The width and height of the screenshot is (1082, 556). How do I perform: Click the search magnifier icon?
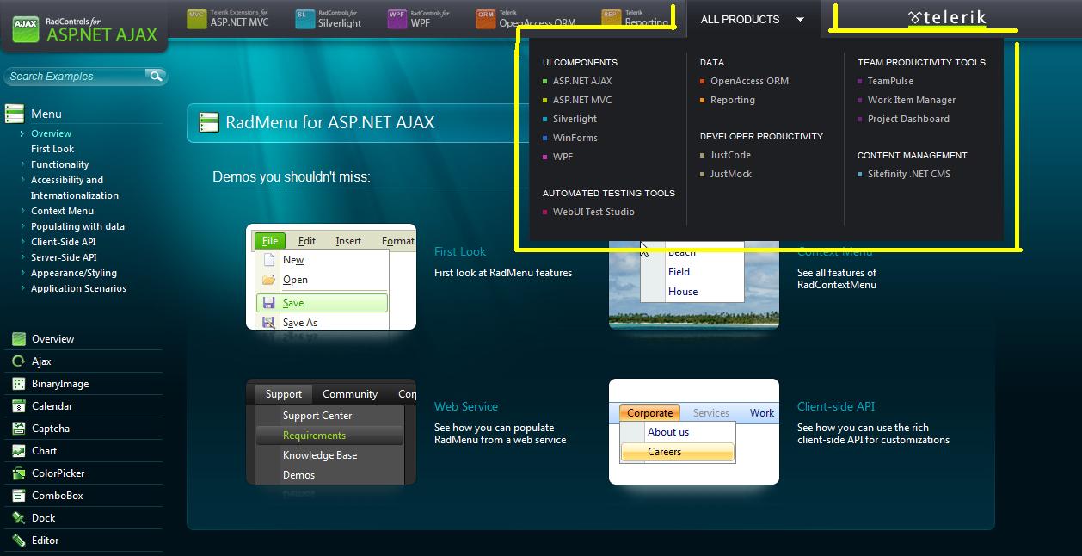156,77
